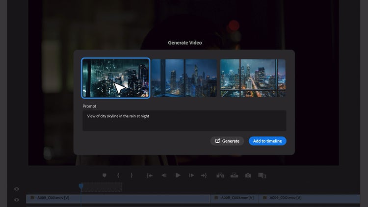Select the middle city skyline thumbnail
This screenshot has height=207, width=368.
click(x=184, y=78)
